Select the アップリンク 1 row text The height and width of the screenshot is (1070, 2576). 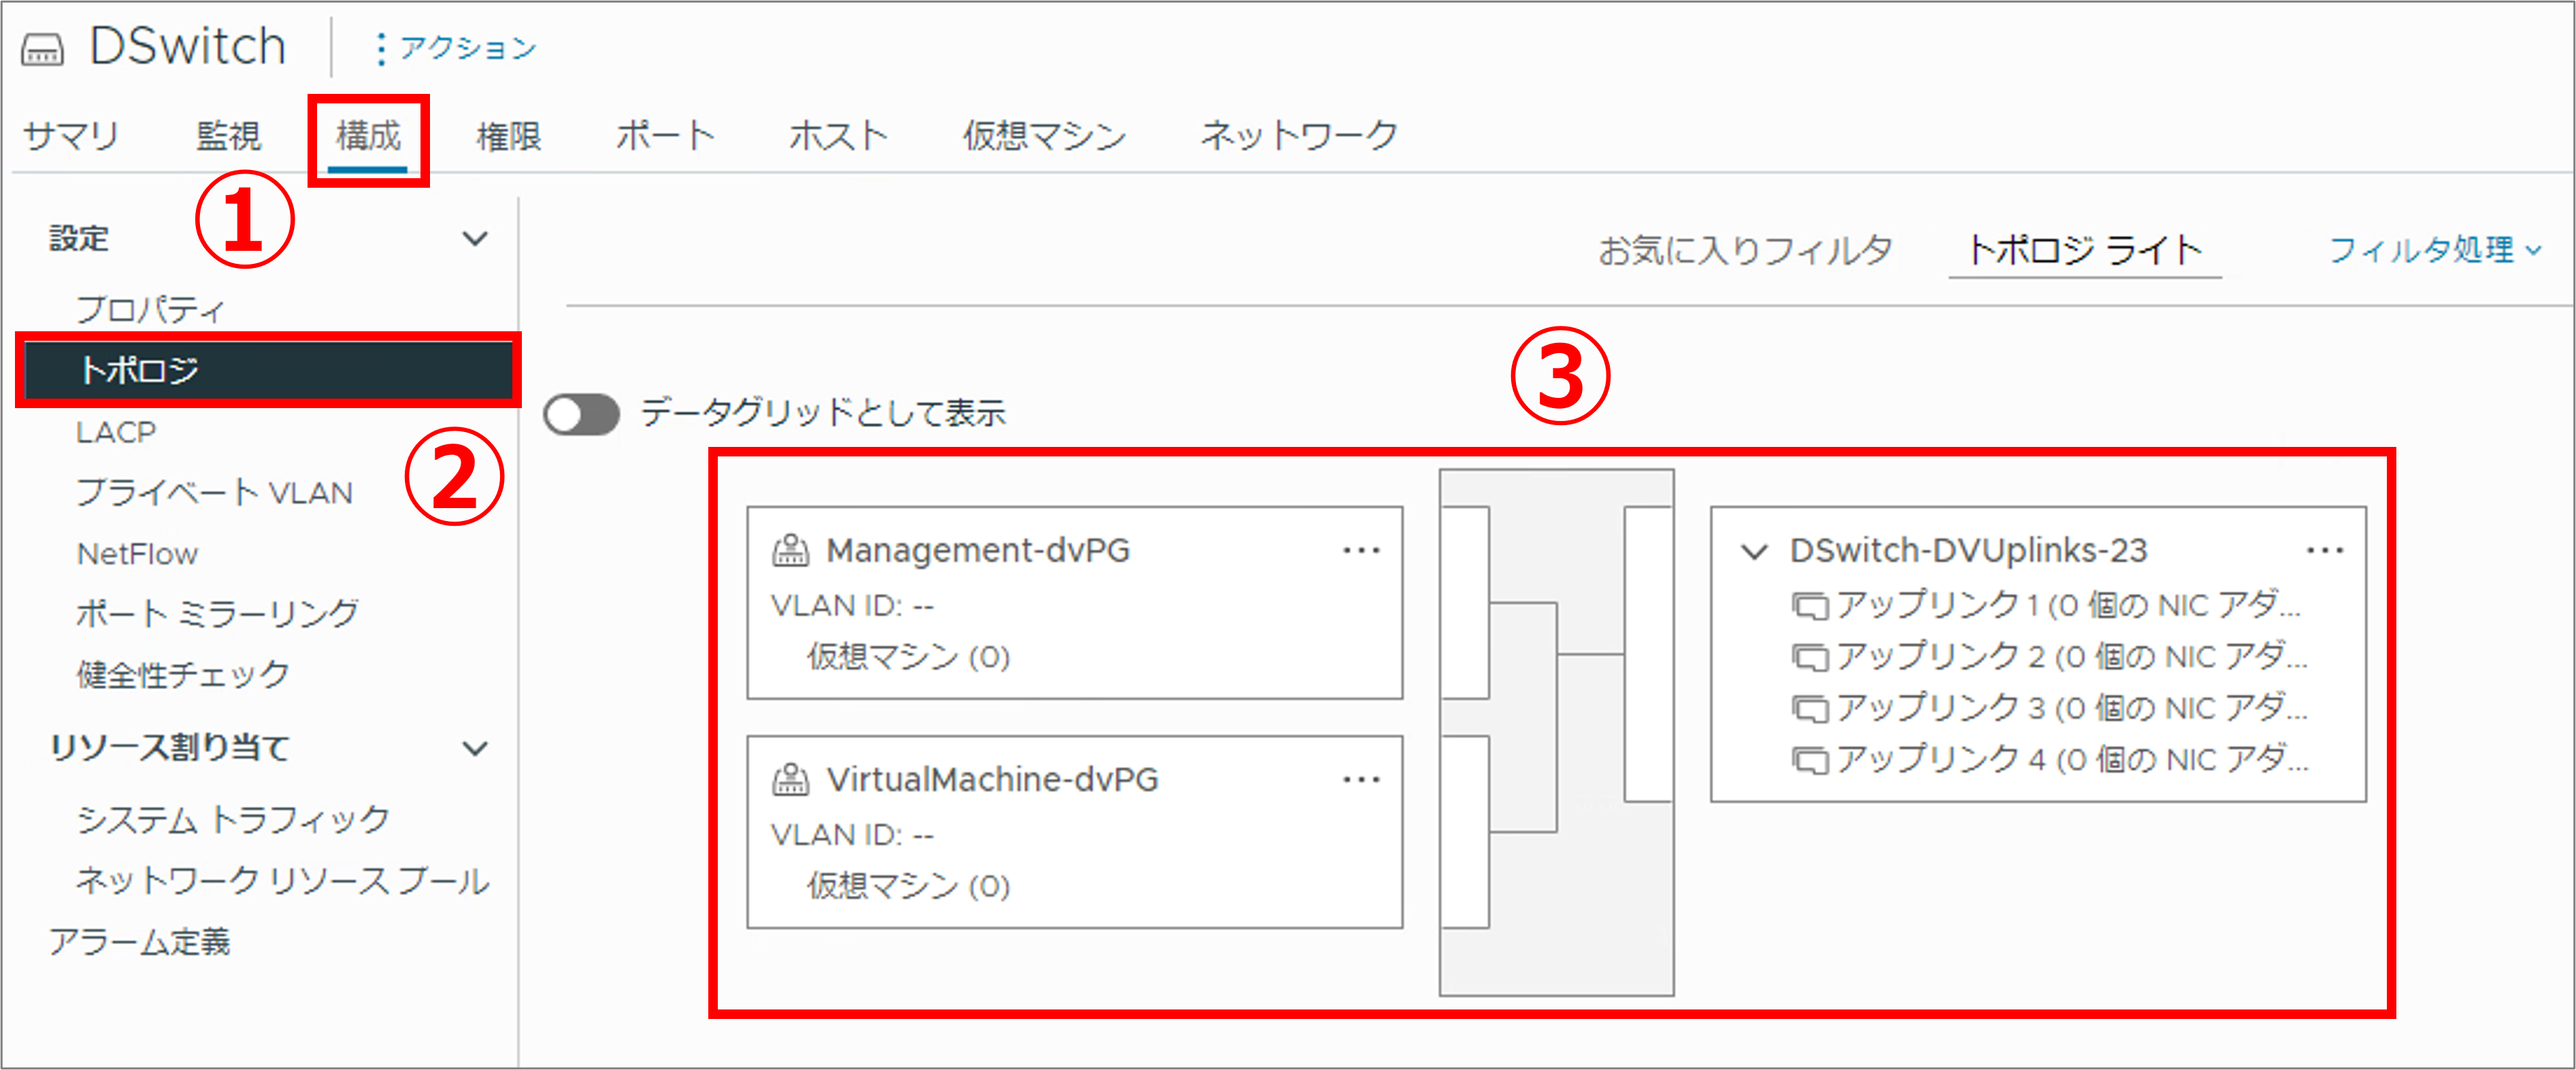coord(2069,605)
